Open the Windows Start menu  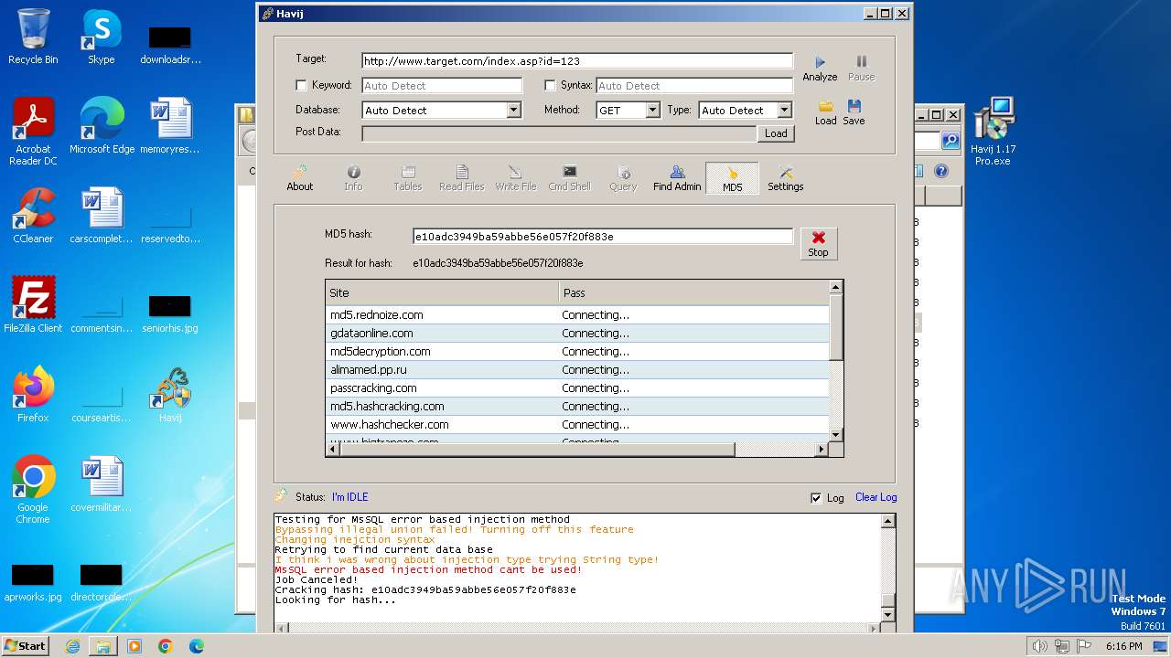point(26,646)
